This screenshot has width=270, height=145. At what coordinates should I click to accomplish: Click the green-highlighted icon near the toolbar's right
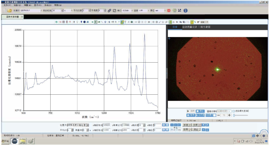click(170, 22)
